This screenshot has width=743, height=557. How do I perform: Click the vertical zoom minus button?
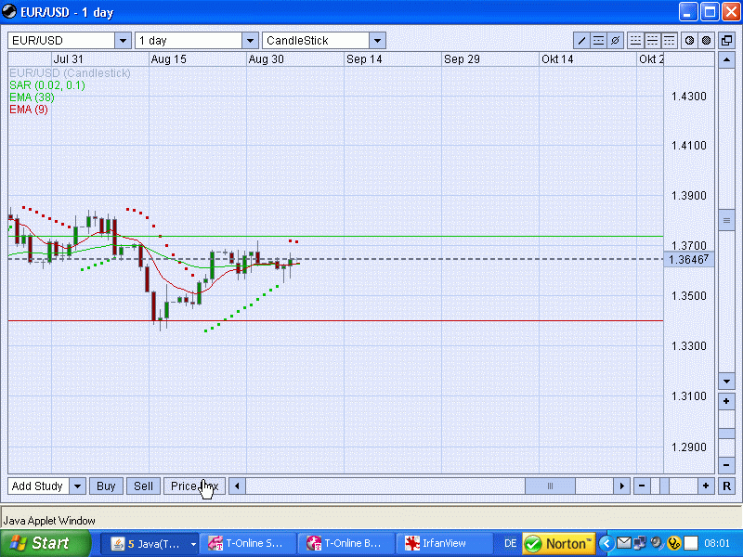726,465
